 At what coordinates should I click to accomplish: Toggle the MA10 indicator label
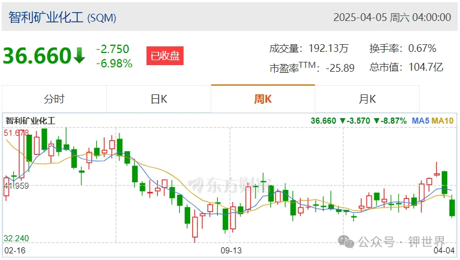pyautogui.click(x=443, y=121)
